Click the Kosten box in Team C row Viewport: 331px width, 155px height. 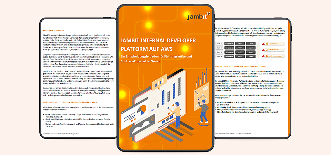point(251,52)
